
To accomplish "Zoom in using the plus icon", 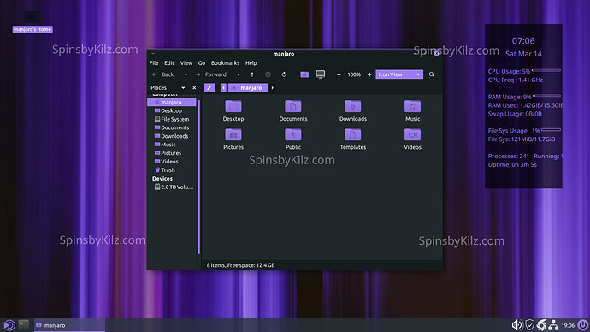I will tap(369, 74).
